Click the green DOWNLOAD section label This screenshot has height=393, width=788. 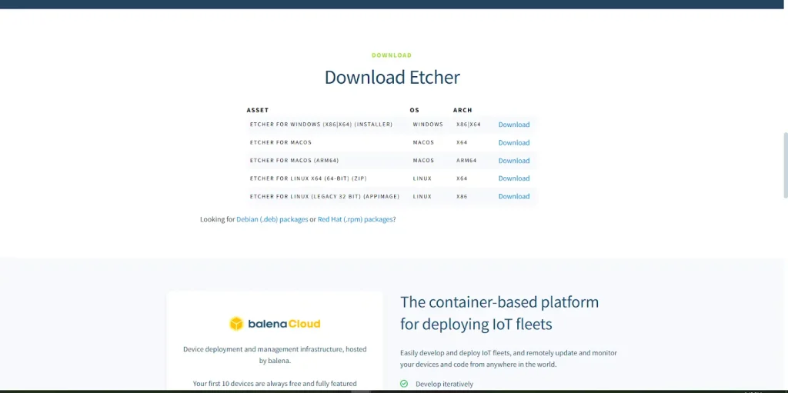[x=392, y=55]
